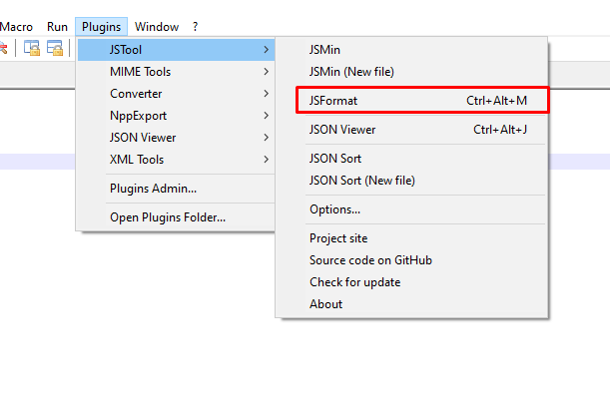Expand the JSON Viewer plugin submenu
610x414 pixels.
[177, 138]
